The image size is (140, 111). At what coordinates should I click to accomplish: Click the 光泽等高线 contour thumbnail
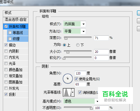point(67,92)
